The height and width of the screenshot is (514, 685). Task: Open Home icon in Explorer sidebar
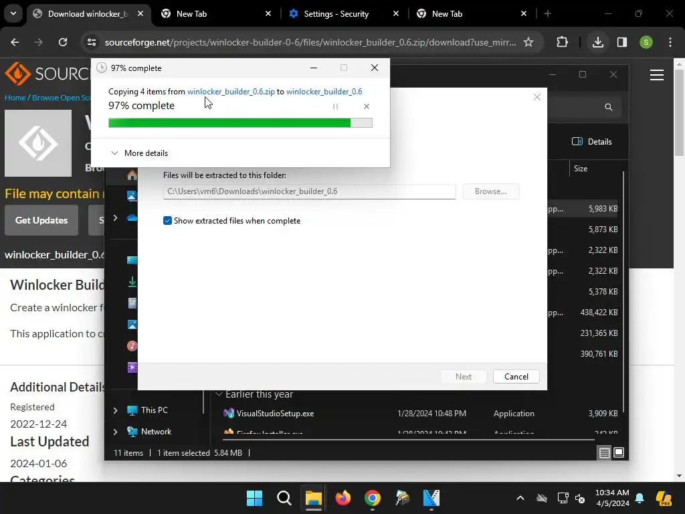click(132, 175)
